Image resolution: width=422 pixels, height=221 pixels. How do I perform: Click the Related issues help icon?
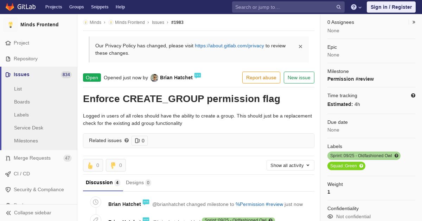(127, 140)
